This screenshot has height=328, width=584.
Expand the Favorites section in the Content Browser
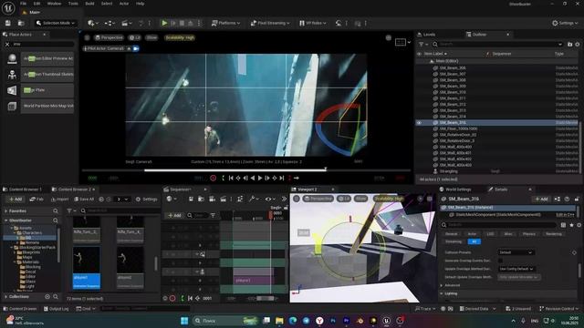click(6, 210)
